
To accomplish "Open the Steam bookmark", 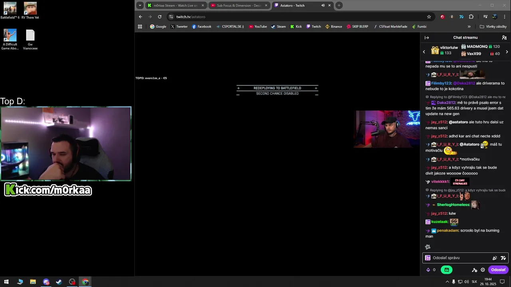I will [278, 27].
